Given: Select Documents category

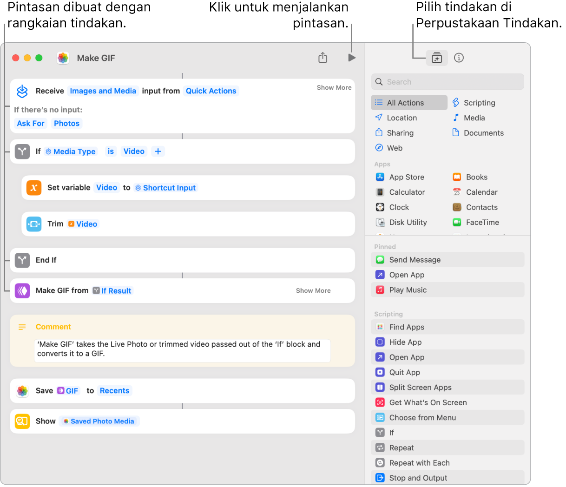Looking at the screenshot, I should pyautogui.click(x=478, y=133).
